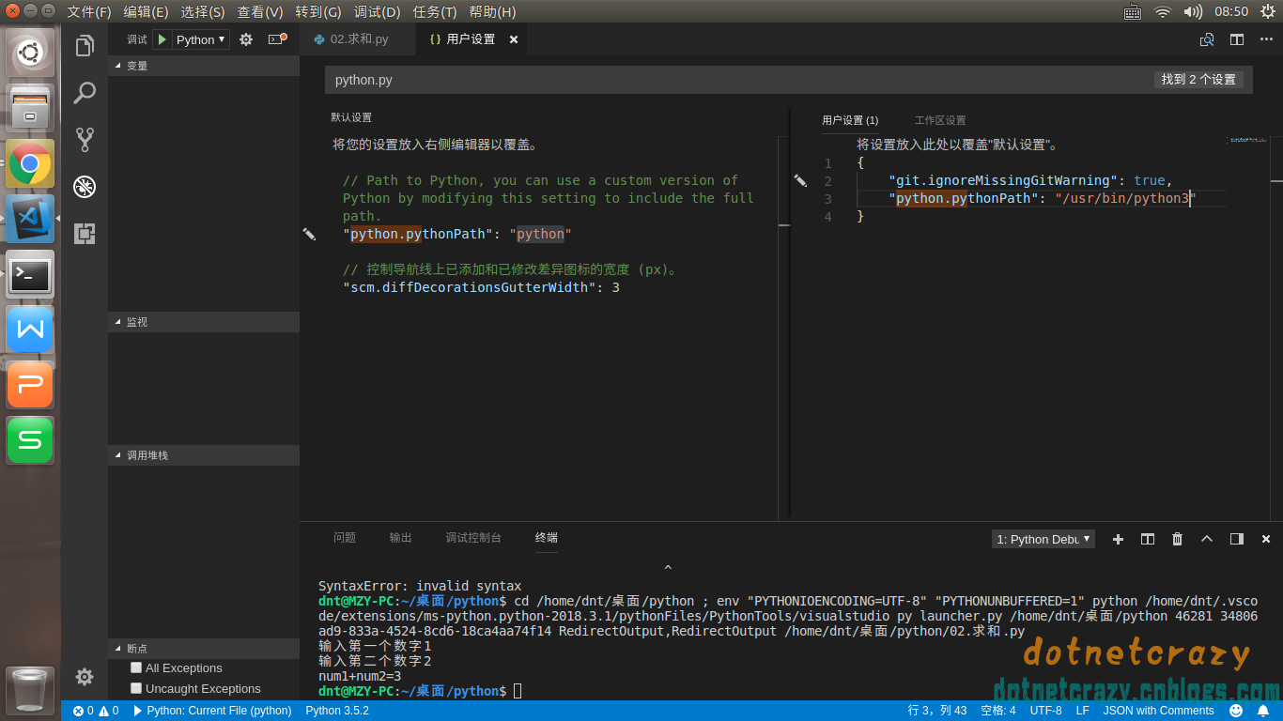Click the '找到 2 个设置' results badge
This screenshot has height=721, width=1283.
[x=1198, y=80]
